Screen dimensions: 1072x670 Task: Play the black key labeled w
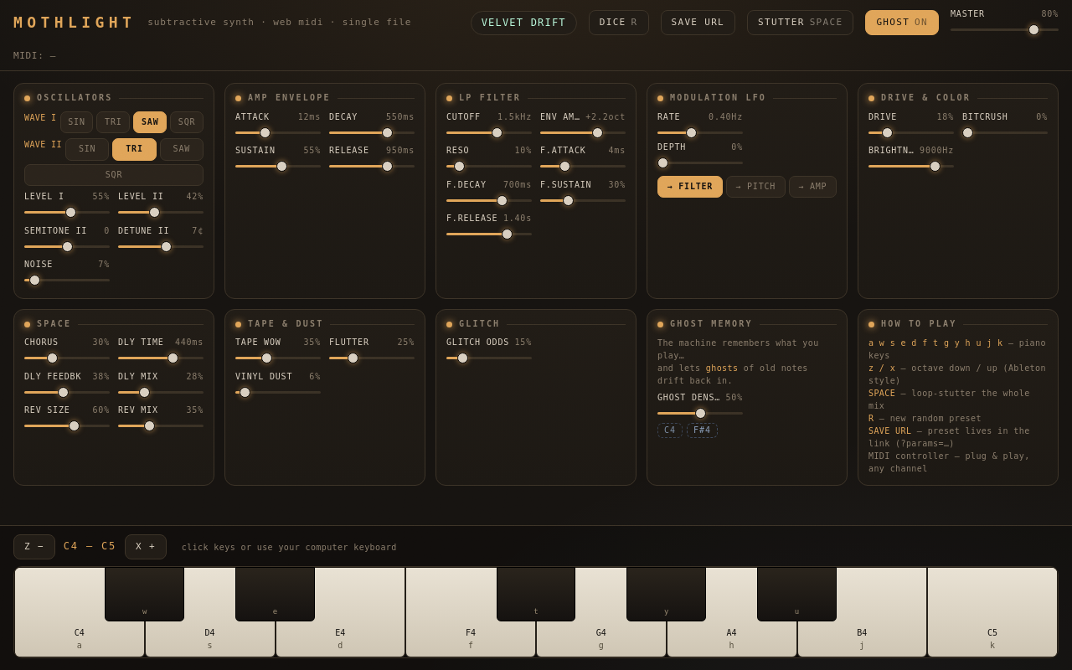click(144, 594)
